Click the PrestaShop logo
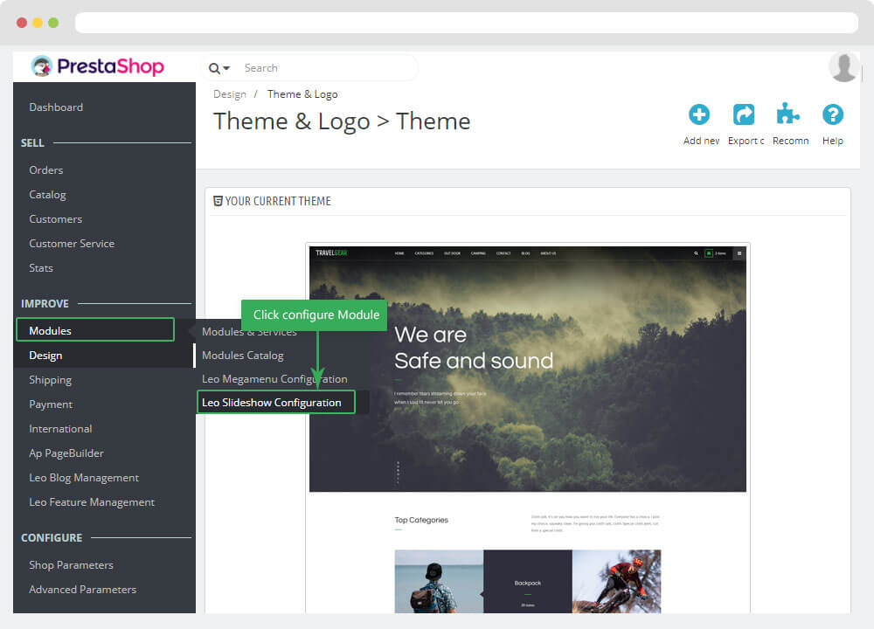 pyautogui.click(x=98, y=66)
